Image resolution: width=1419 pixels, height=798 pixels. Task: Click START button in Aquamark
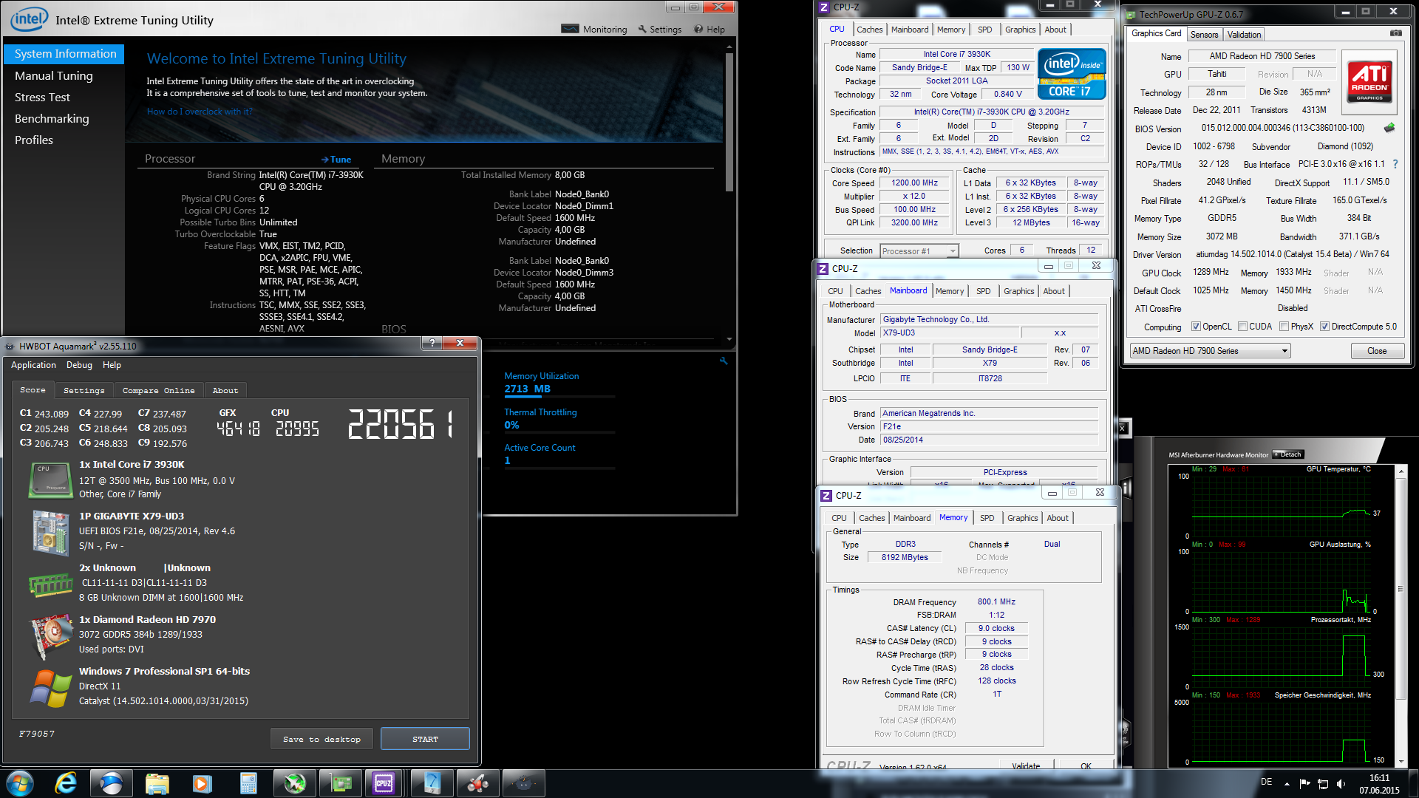pyautogui.click(x=425, y=739)
